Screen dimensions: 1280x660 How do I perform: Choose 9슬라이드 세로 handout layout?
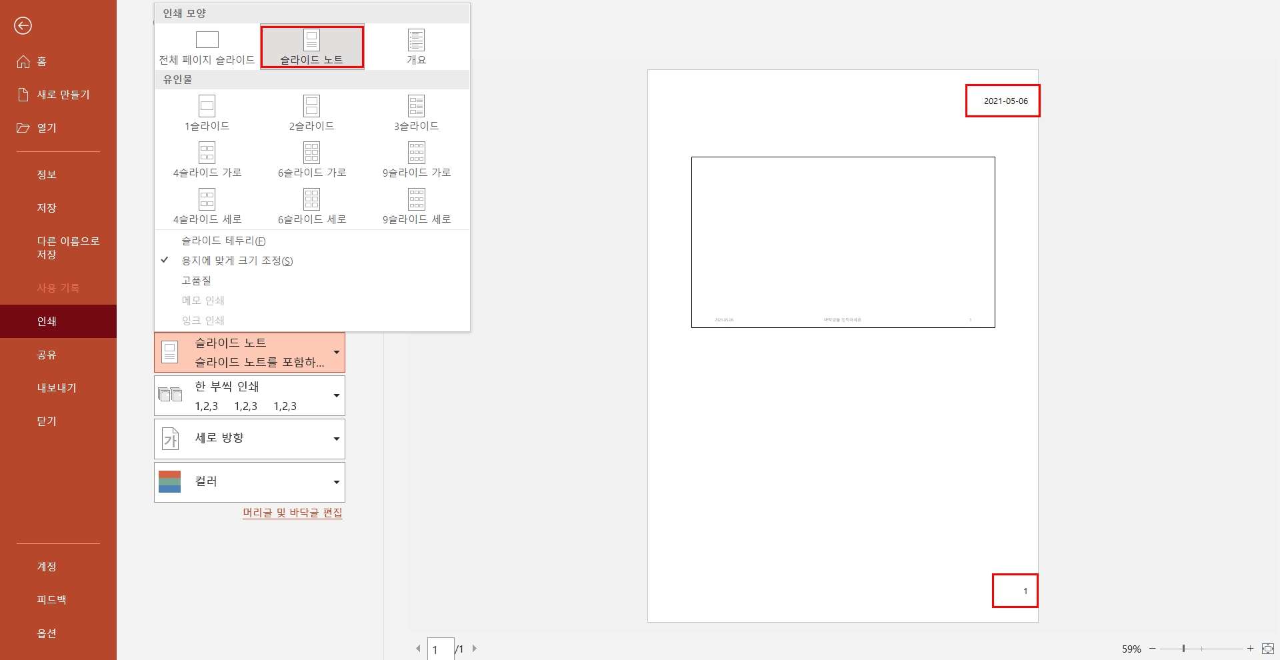(417, 206)
